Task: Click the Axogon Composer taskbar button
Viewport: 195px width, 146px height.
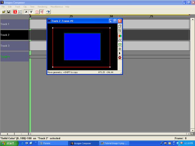Action: pos(83,143)
